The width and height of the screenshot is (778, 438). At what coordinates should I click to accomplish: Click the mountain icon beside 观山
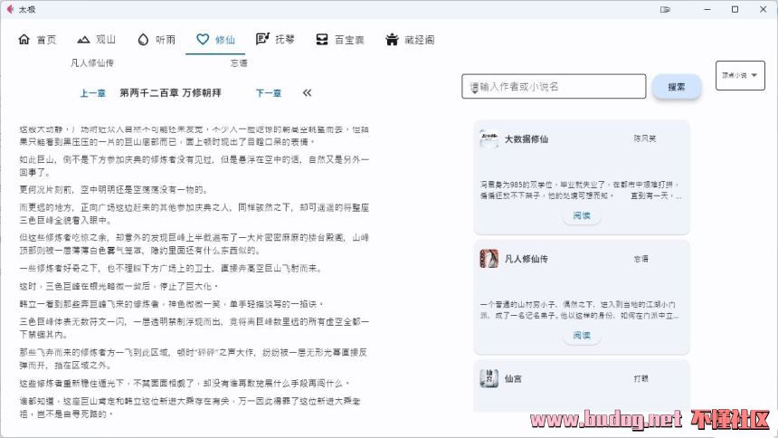click(x=83, y=40)
